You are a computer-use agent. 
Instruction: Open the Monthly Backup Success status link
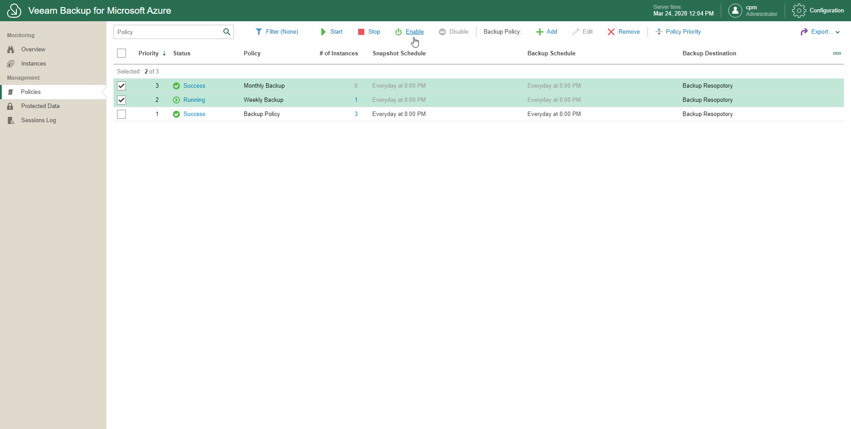point(194,86)
